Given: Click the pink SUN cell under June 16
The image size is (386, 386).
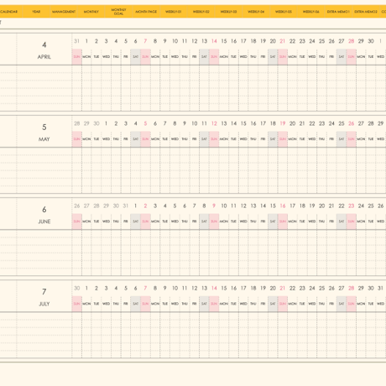Looking at the screenshot, I should [x=283, y=222].
